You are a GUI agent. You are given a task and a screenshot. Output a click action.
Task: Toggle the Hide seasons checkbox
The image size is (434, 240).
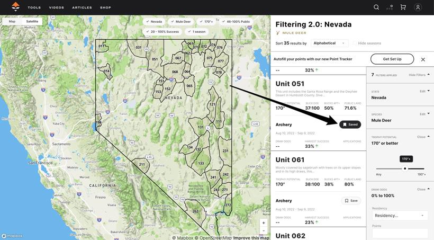pyautogui.click(x=355, y=43)
